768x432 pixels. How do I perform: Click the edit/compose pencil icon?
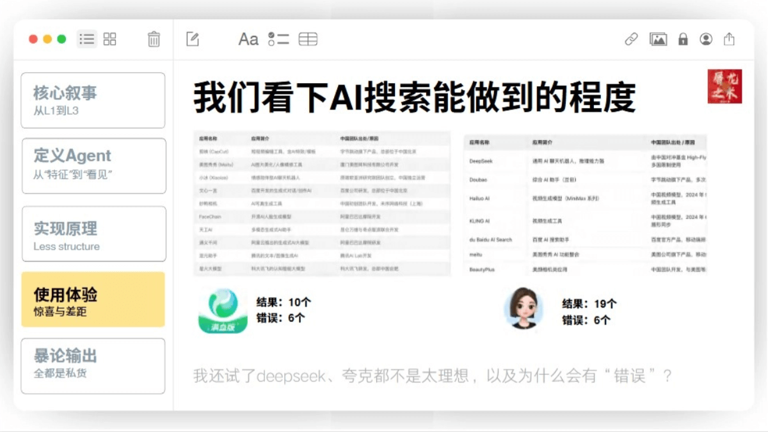click(x=193, y=39)
